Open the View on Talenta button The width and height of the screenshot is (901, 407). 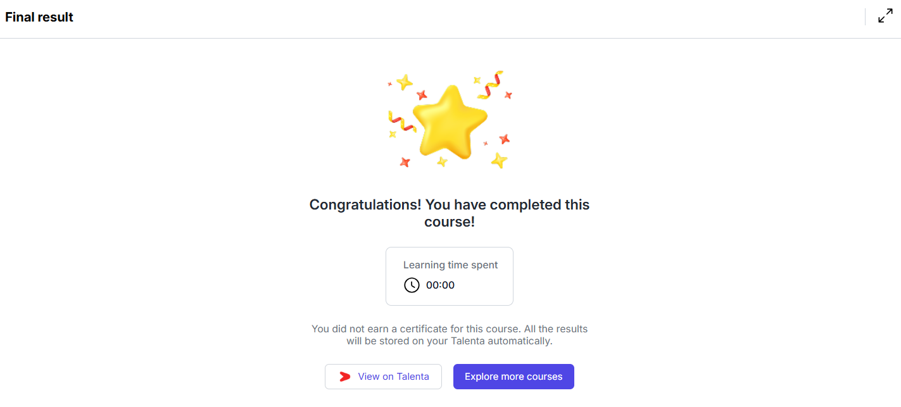tap(383, 377)
